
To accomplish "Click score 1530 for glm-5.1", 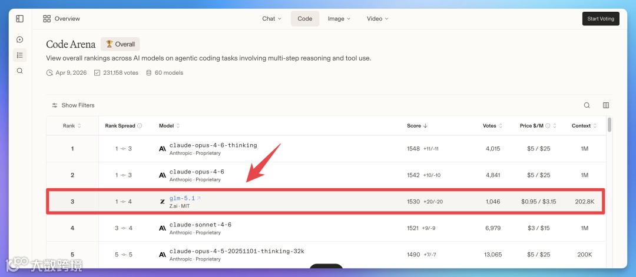I will point(413,201).
